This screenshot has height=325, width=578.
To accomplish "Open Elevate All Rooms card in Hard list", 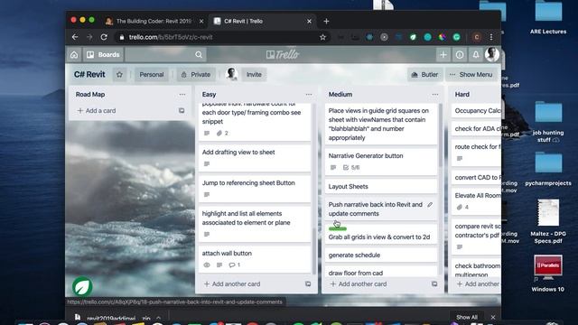I will 476,201.
